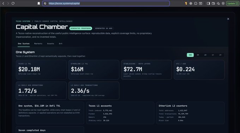This screenshot has height=133, width=240.
Task: Click the Total indexed value 5,773,461
Action: click(107, 111)
